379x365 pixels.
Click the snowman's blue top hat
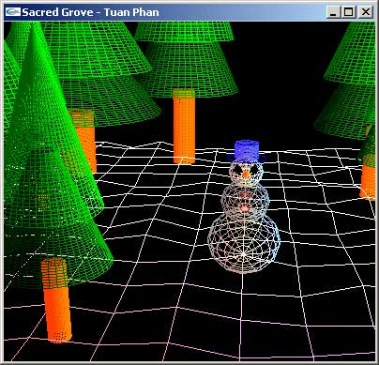247,151
